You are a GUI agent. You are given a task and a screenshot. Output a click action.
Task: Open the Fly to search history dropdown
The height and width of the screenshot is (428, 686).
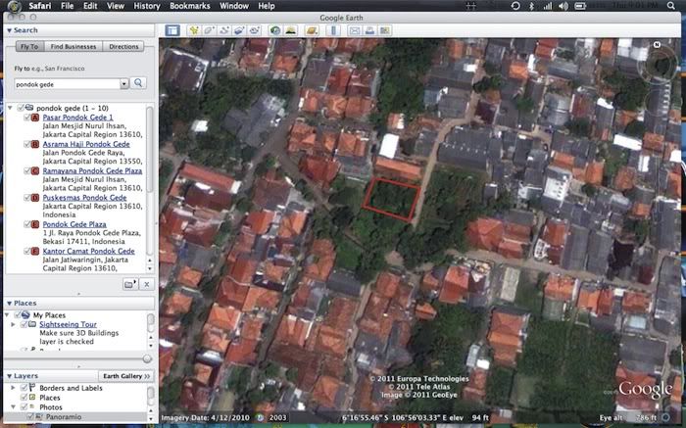[x=124, y=84]
